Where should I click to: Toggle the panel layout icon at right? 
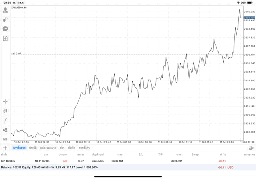tap(251, 148)
